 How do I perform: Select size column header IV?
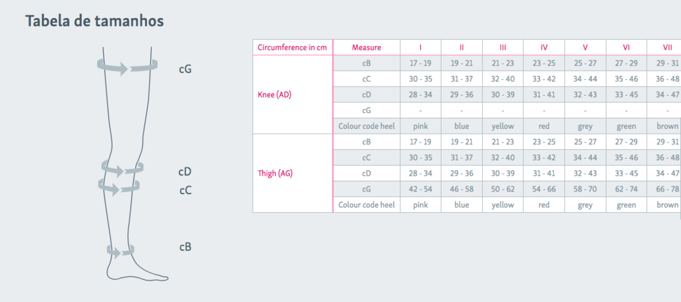(x=544, y=47)
